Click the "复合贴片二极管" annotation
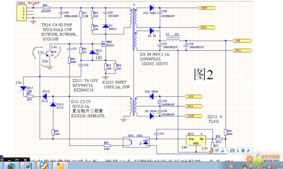Image resolution: width=283 pixels, height=169 pixels. 88,111
